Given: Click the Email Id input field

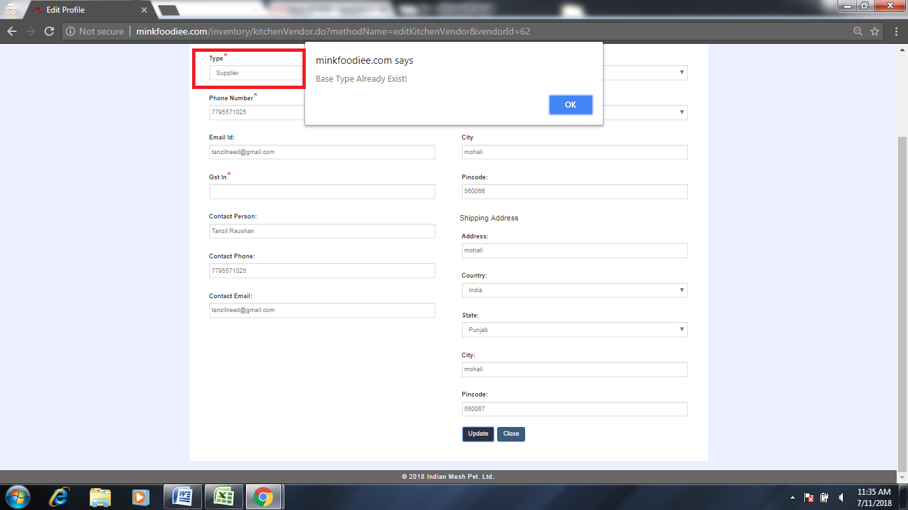Looking at the screenshot, I should pyautogui.click(x=322, y=152).
